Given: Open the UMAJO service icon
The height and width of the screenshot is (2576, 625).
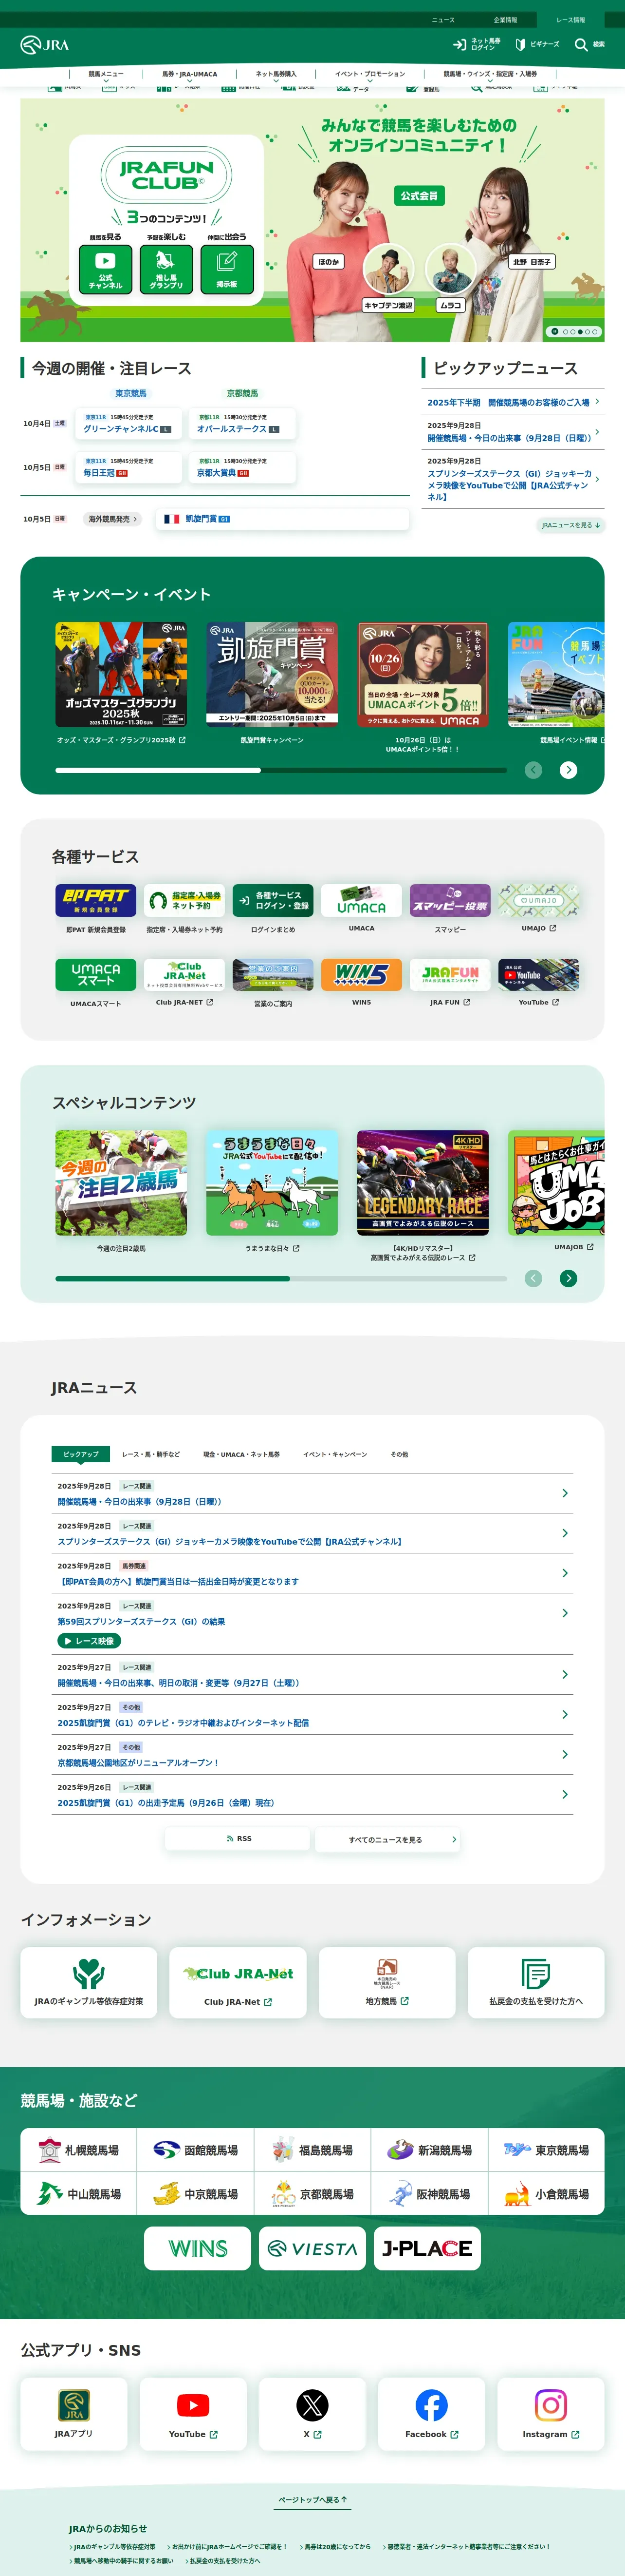Looking at the screenshot, I should tap(539, 900).
